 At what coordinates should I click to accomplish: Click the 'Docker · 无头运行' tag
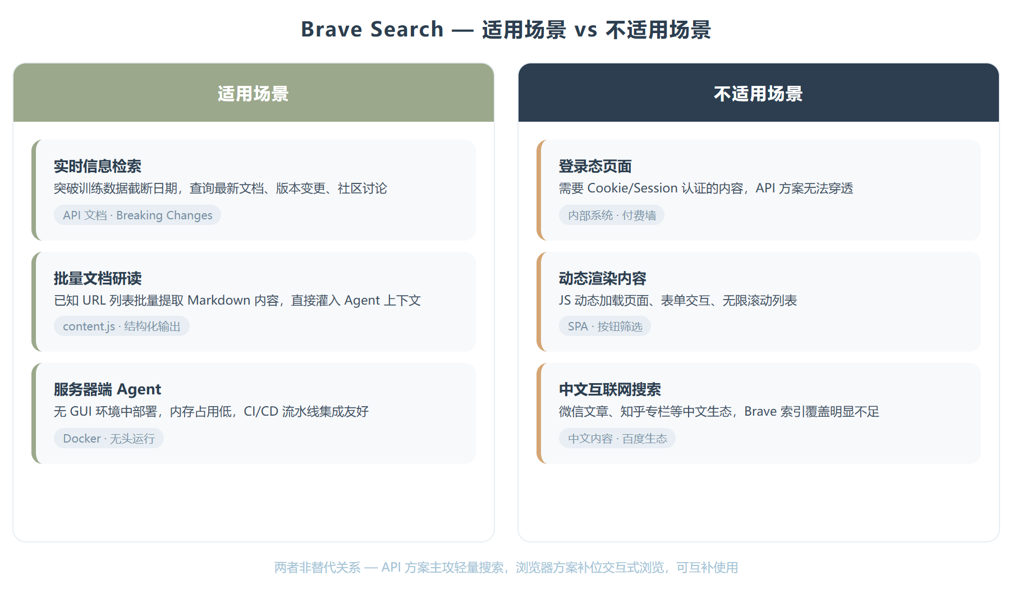(109, 439)
